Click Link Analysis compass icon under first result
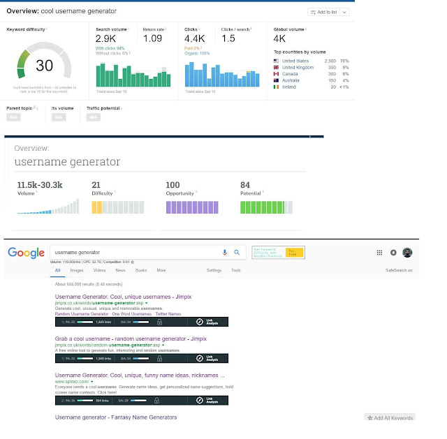The image size is (447, 439). point(200,322)
